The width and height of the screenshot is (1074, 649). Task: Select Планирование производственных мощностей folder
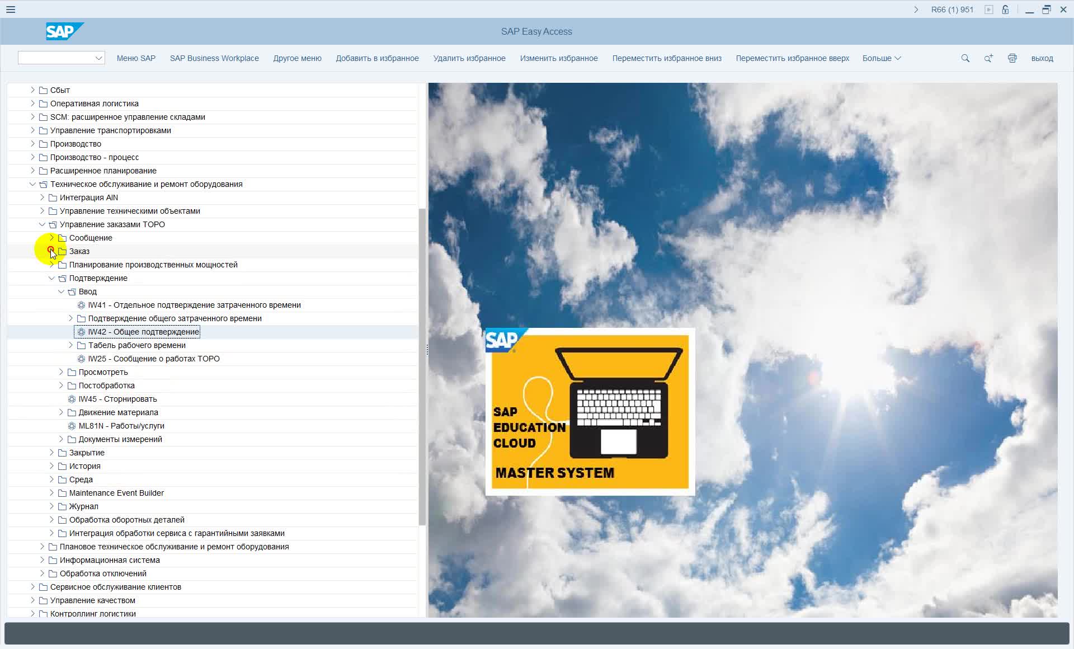coord(153,265)
